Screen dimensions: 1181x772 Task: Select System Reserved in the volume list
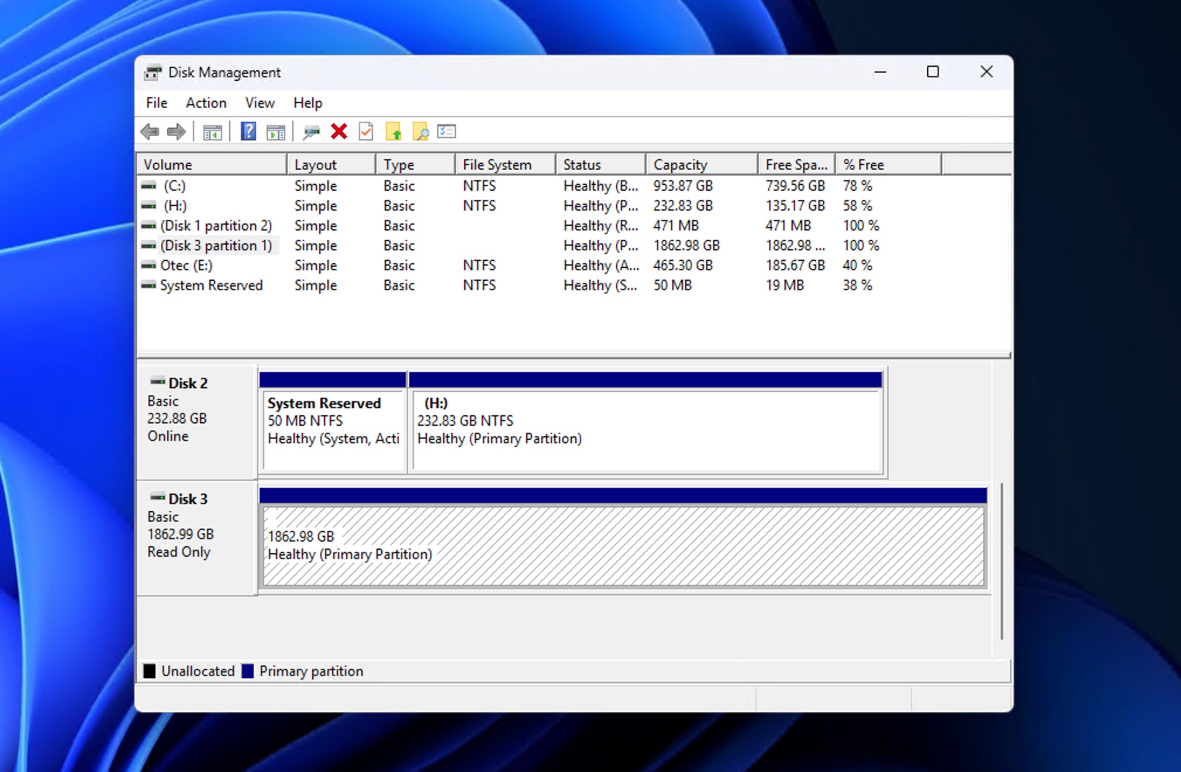pyautogui.click(x=211, y=285)
